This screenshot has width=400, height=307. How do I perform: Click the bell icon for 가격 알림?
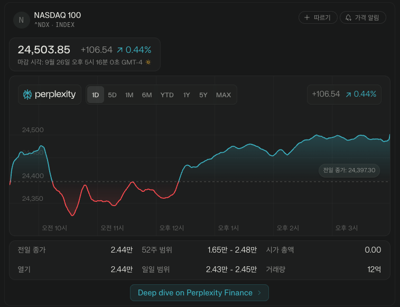point(348,17)
